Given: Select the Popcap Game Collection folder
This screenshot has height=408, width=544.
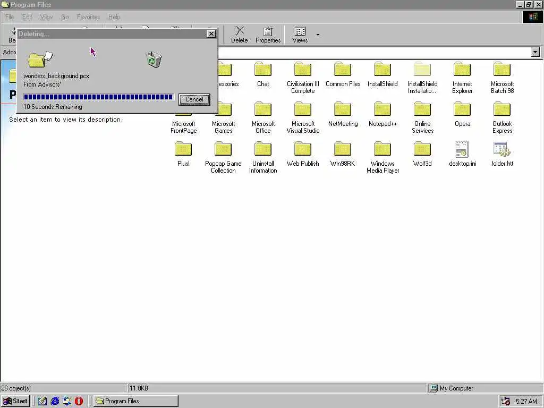Looking at the screenshot, I should [x=223, y=158].
